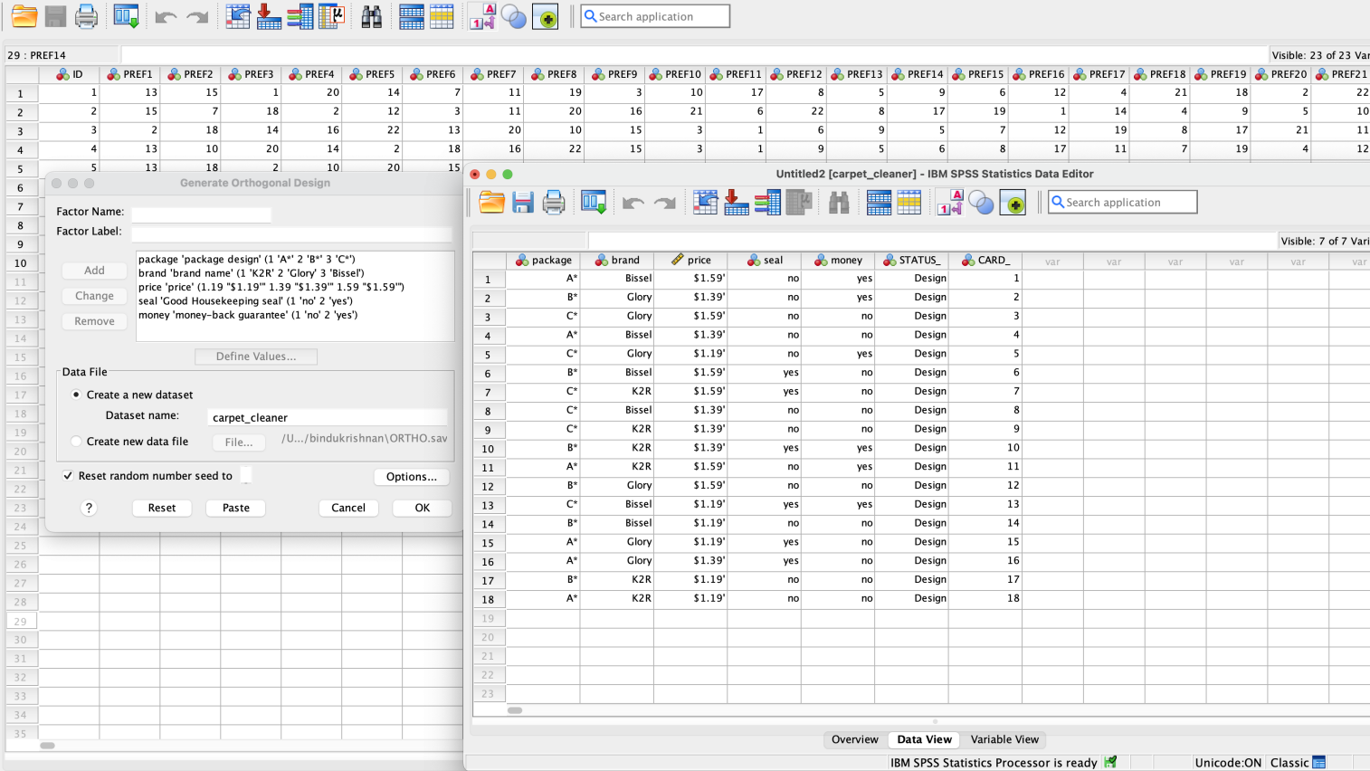
Task: Click the File... button beside data file option
Action: pos(239,443)
